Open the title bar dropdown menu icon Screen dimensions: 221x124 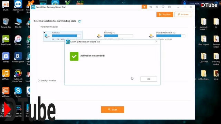(x=169, y=7)
